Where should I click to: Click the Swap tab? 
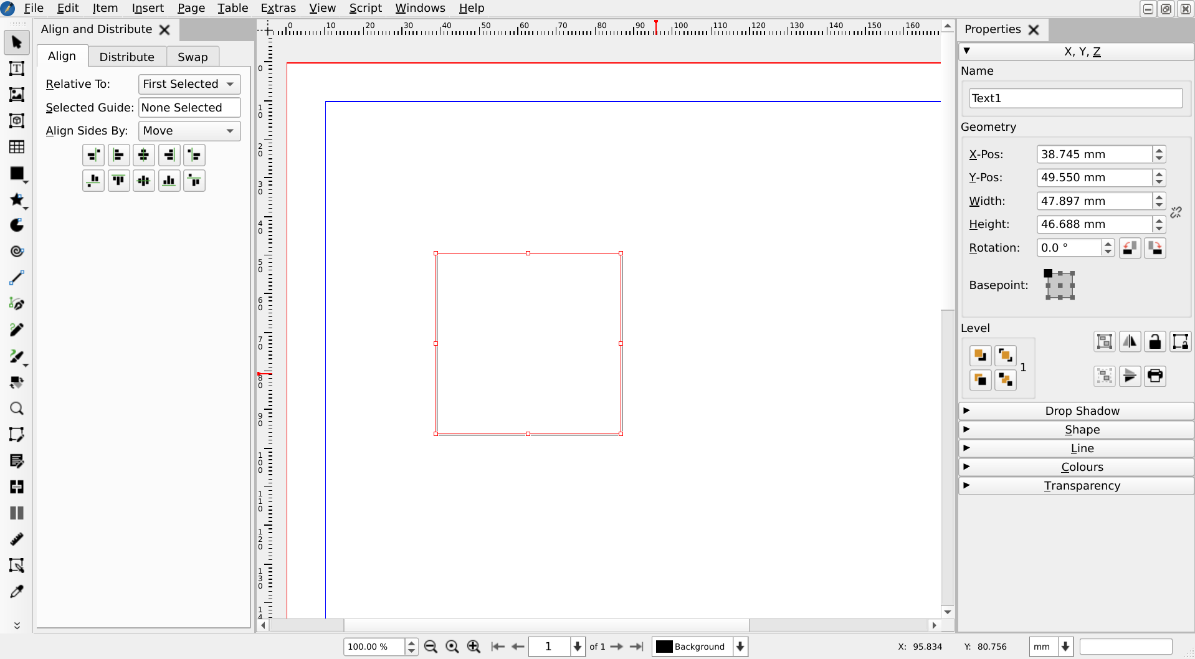pyautogui.click(x=193, y=57)
